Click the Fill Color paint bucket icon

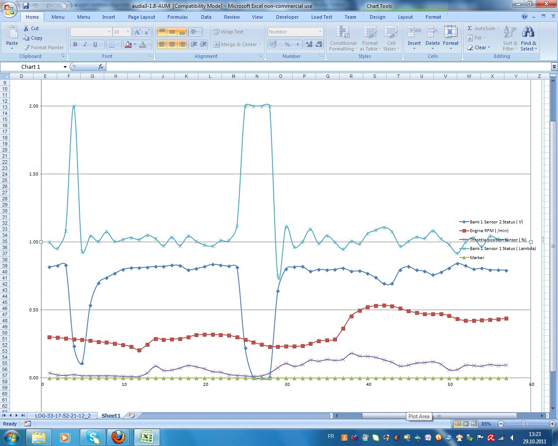[x=128, y=44]
